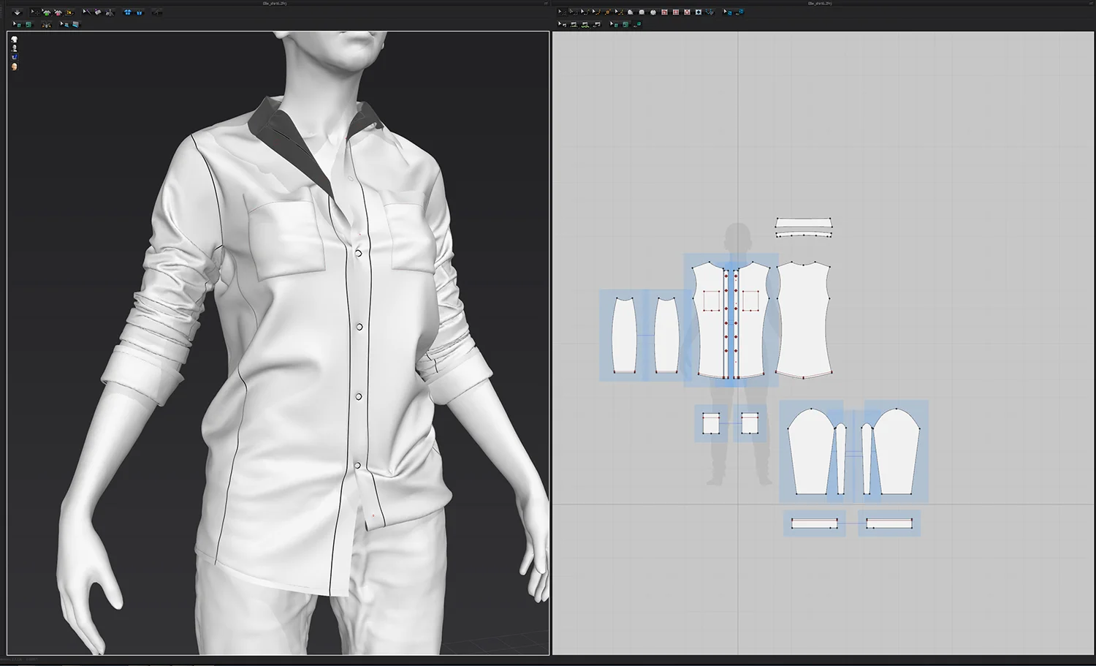
Task: Select the Polygon pattern tool
Action: click(631, 12)
